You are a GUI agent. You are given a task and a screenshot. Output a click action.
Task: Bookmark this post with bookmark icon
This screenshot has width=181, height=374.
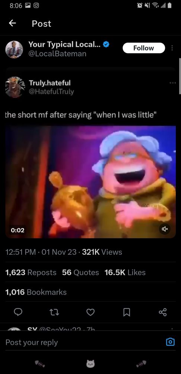pos(127,312)
